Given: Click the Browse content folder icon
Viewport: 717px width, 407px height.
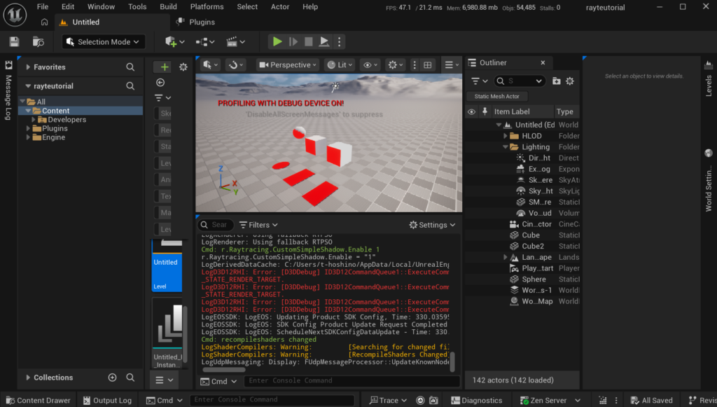Looking at the screenshot, I should click(39, 42).
